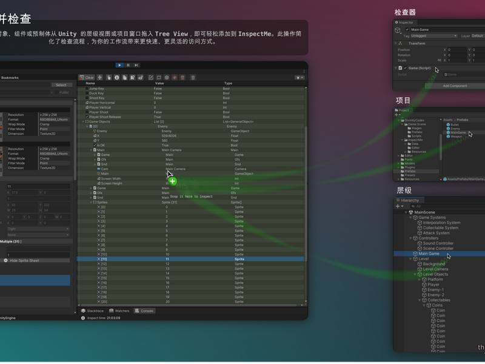Viewport: 485px width, 364px height.
Task: Collapse the Game Objects list row
Action: pyautogui.click(x=83, y=122)
